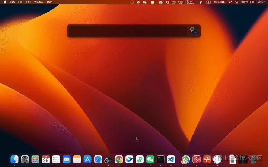Screen dimensions: 268x167
Task: Click the Alfred hat icon in the menu bar
Action: click(x=153, y=2)
